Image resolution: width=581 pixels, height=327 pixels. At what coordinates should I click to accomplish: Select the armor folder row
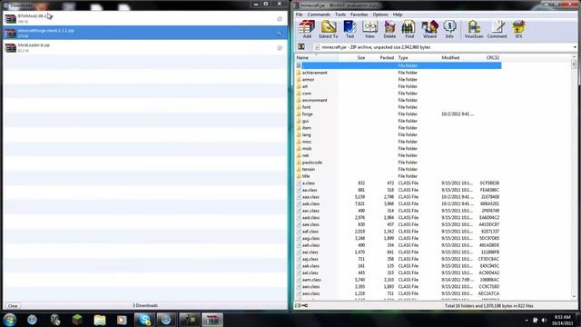[399, 80]
